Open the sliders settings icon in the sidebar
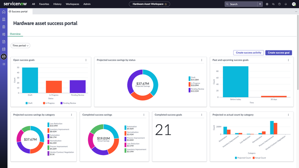299x168 pixels. coord(4,34)
